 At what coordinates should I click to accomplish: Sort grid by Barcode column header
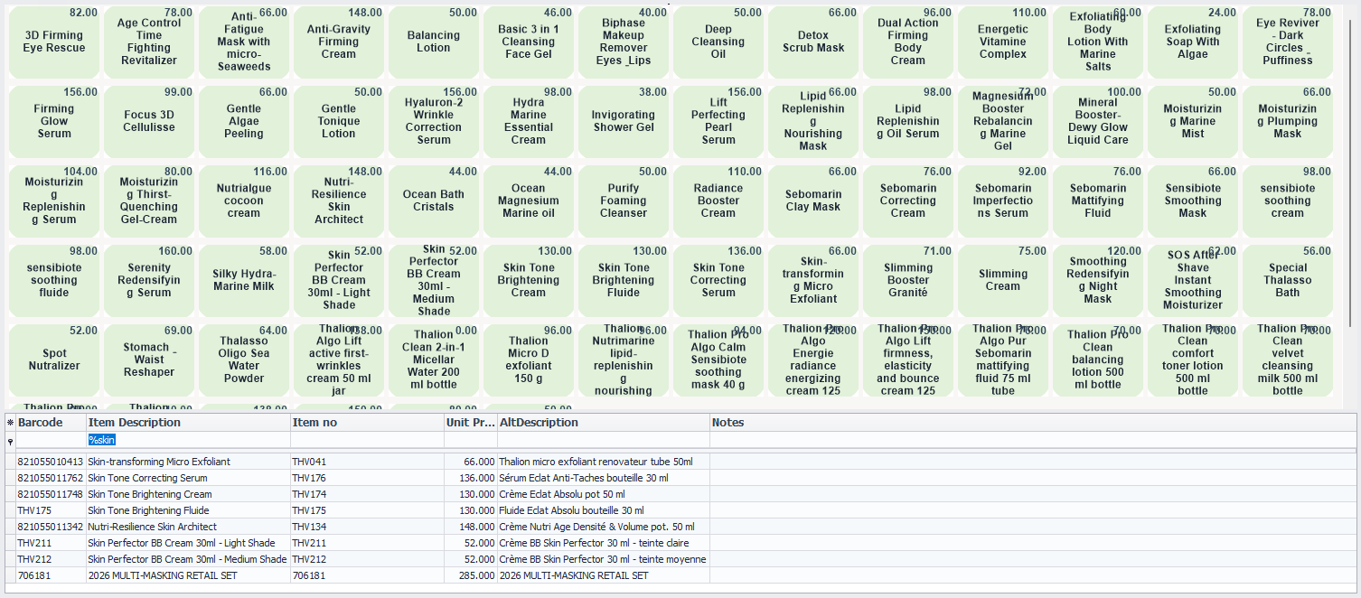tap(51, 423)
